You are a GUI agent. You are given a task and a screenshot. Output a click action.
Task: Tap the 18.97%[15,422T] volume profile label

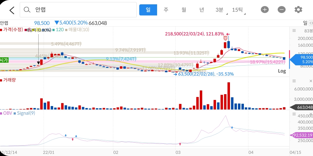267,62
